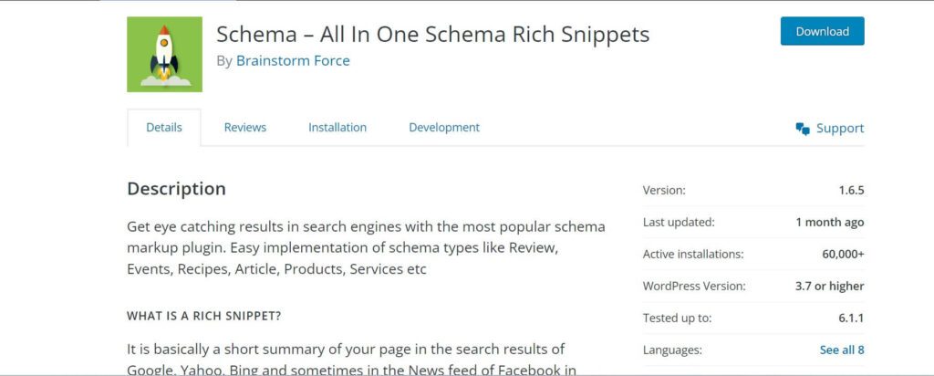Click the 6.1.1 tested up to value

click(x=850, y=318)
